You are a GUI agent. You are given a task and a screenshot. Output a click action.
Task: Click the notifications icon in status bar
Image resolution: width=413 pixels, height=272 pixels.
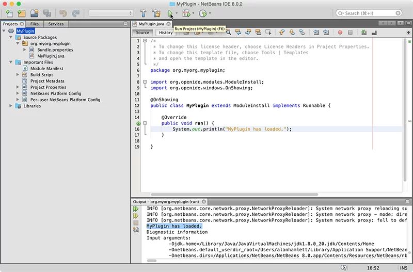(344, 267)
